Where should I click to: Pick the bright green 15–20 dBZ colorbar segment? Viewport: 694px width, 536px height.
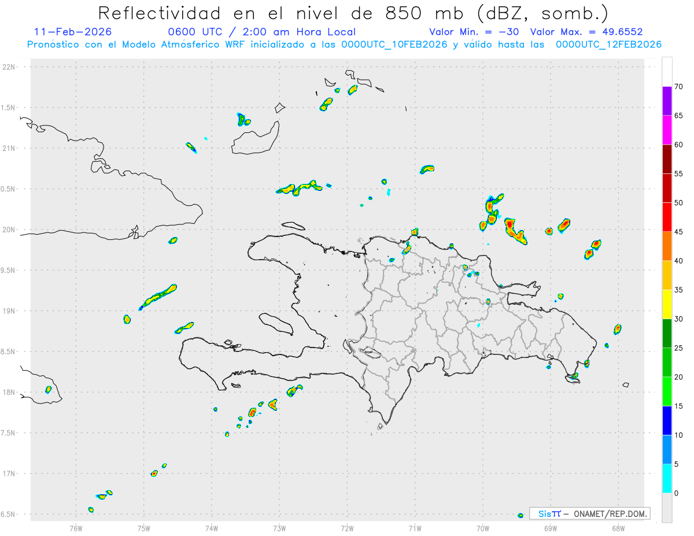[667, 391]
